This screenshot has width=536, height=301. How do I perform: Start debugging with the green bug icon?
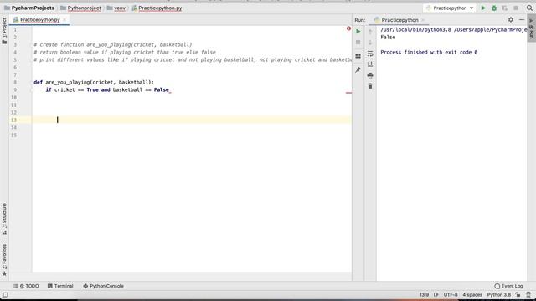pos(494,8)
